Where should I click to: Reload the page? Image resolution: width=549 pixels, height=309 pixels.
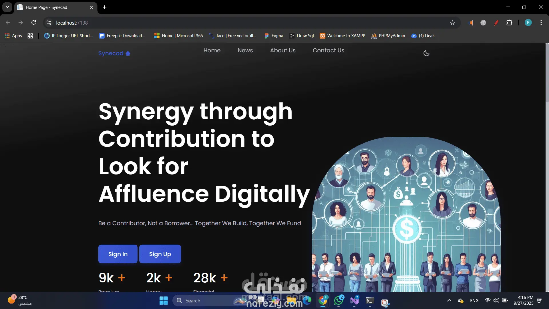pos(33,23)
